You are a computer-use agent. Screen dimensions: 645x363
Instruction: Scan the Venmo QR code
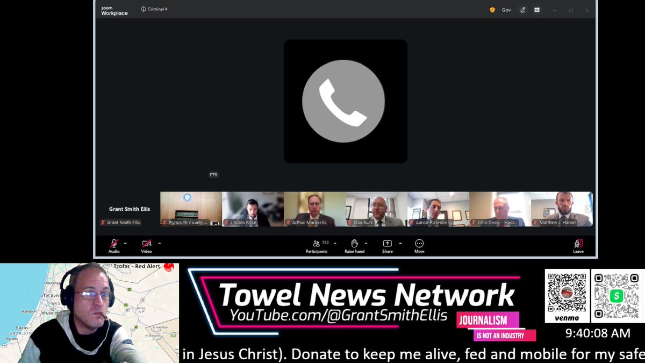pos(567,292)
